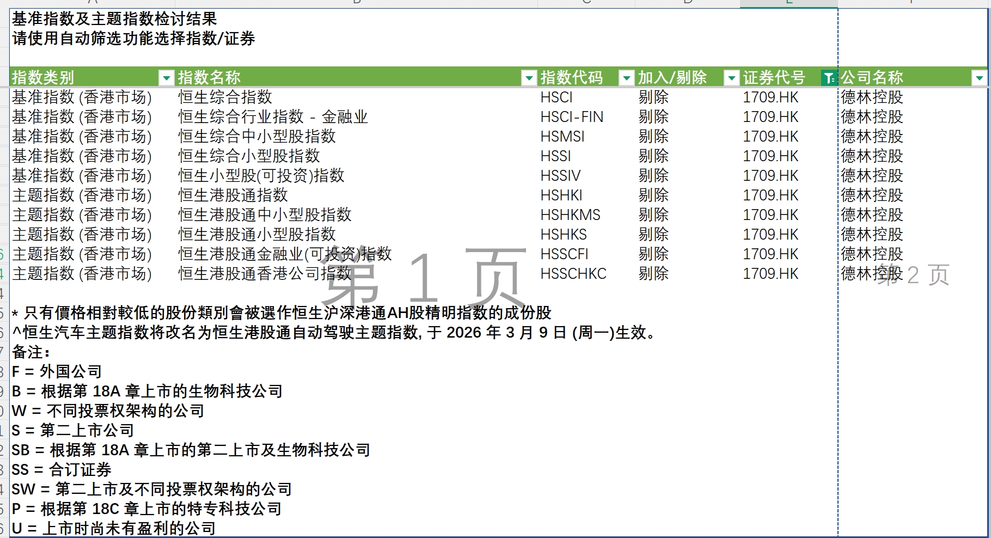Click the index code HSSI
This screenshot has height=538, width=991.
(556, 156)
